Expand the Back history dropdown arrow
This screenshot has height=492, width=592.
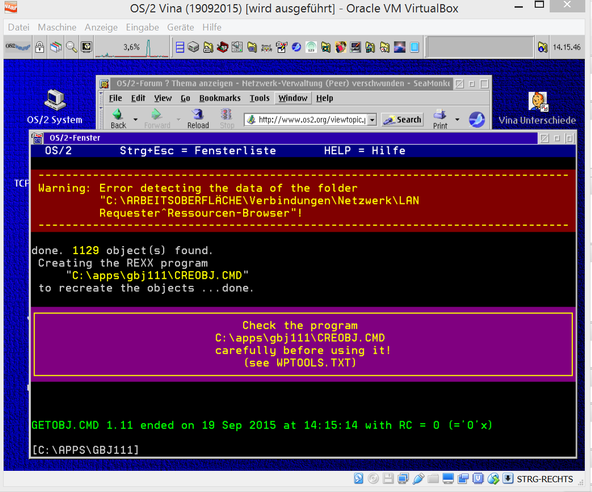pyautogui.click(x=136, y=120)
